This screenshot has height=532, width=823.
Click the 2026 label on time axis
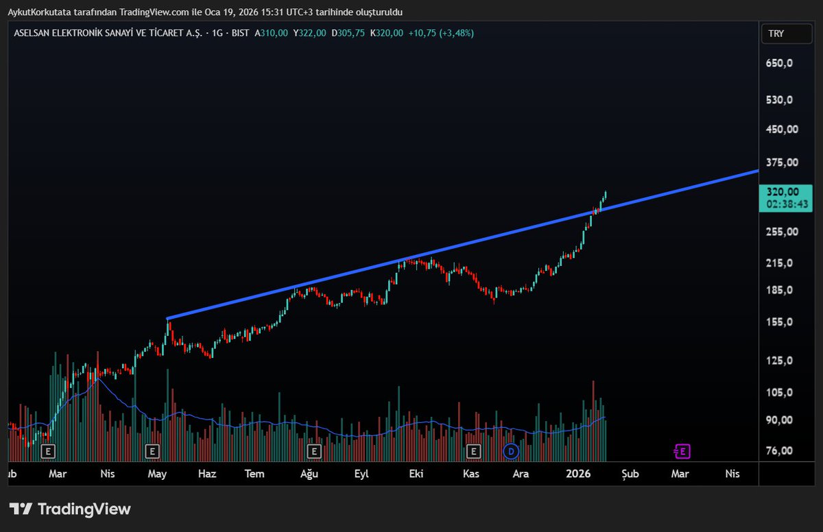(x=579, y=474)
